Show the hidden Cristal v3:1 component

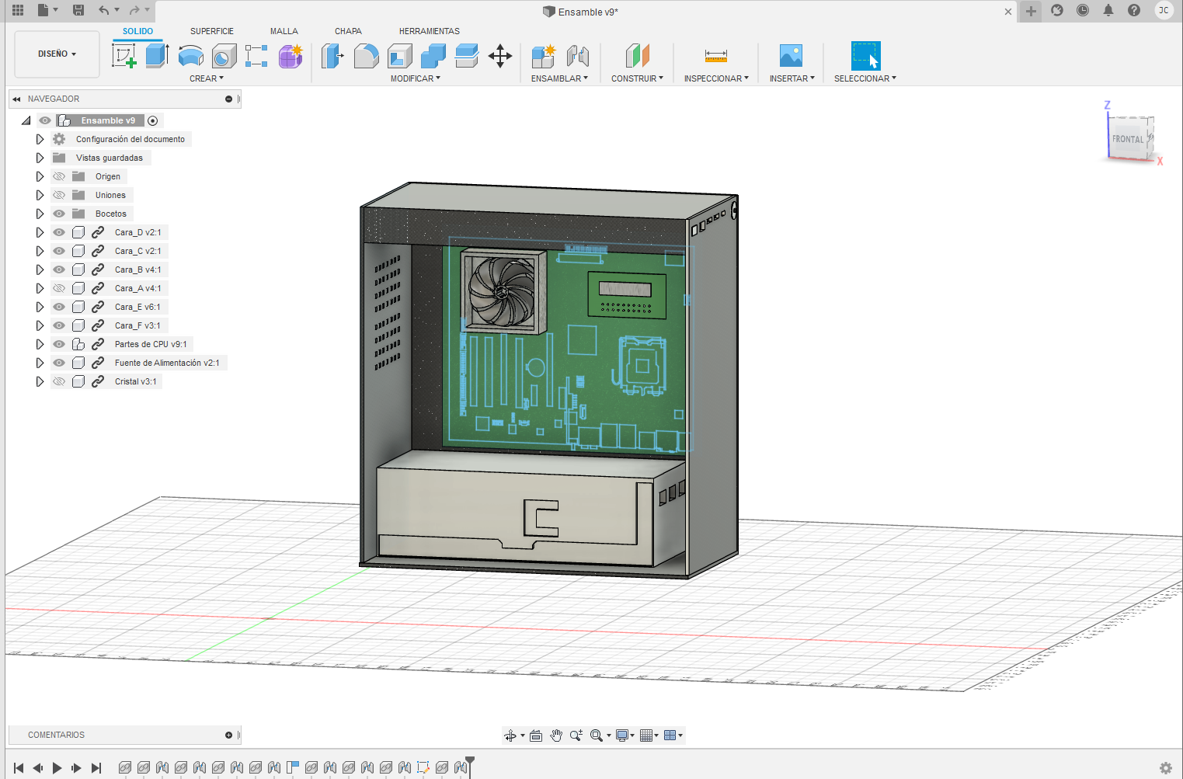point(59,381)
